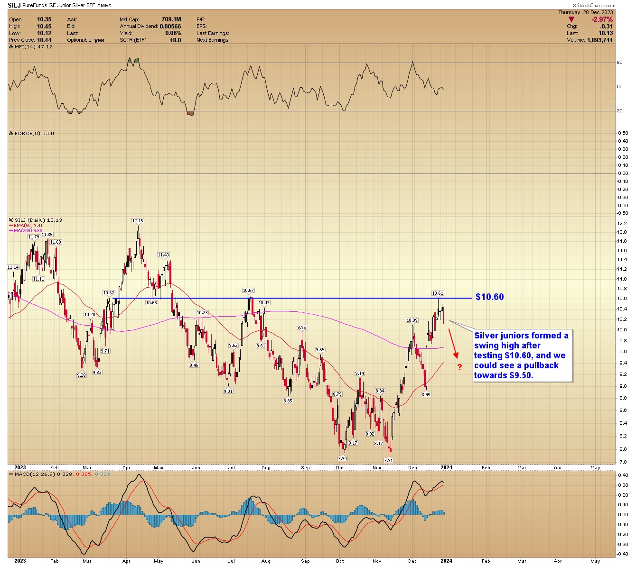Click the MFI(14) indicator legend icon
This screenshot has height=565, width=636.
12,47
